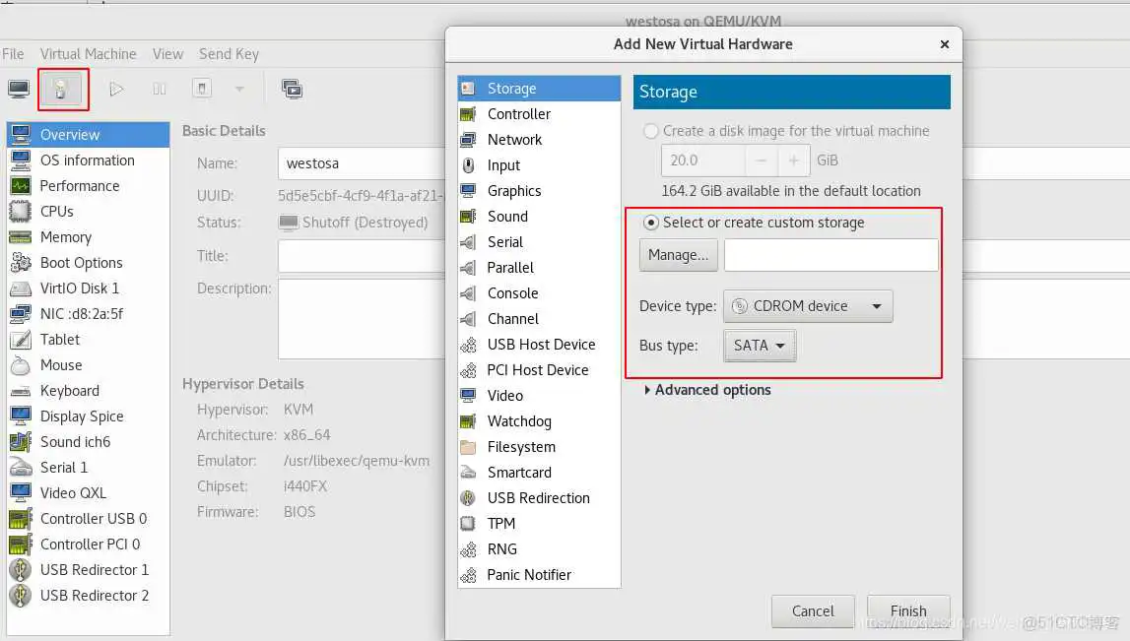Click the custom storage path field
The image size is (1130, 641).
click(831, 255)
